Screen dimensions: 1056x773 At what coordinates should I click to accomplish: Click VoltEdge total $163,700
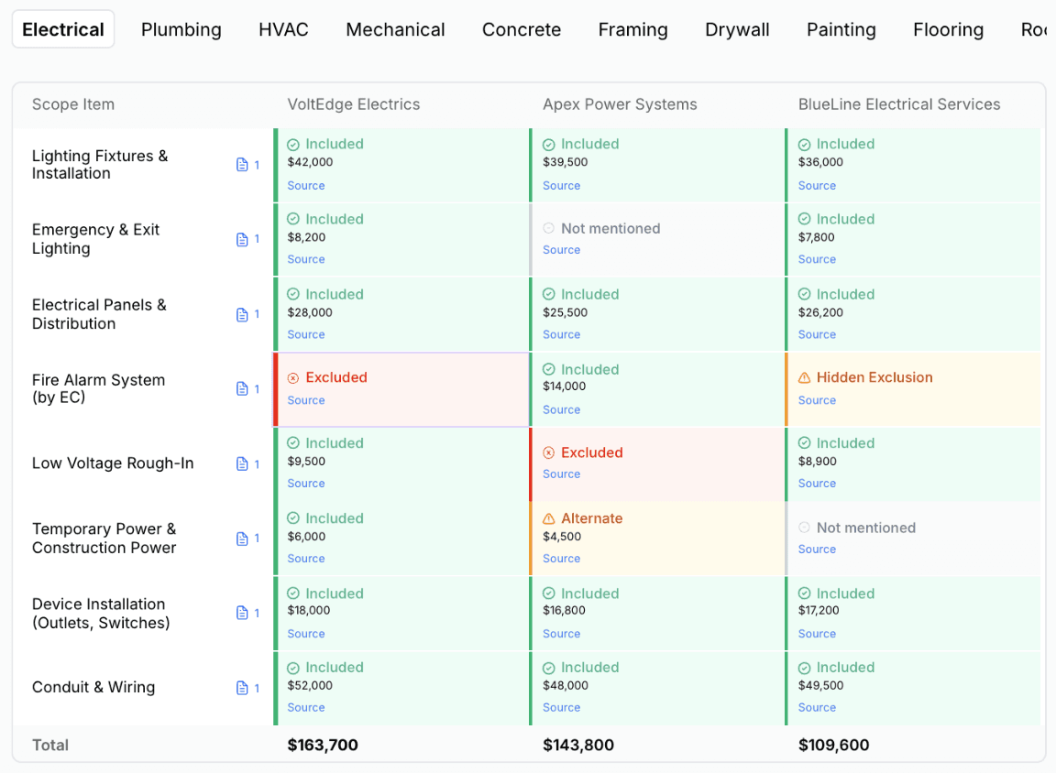(x=323, y=745)
